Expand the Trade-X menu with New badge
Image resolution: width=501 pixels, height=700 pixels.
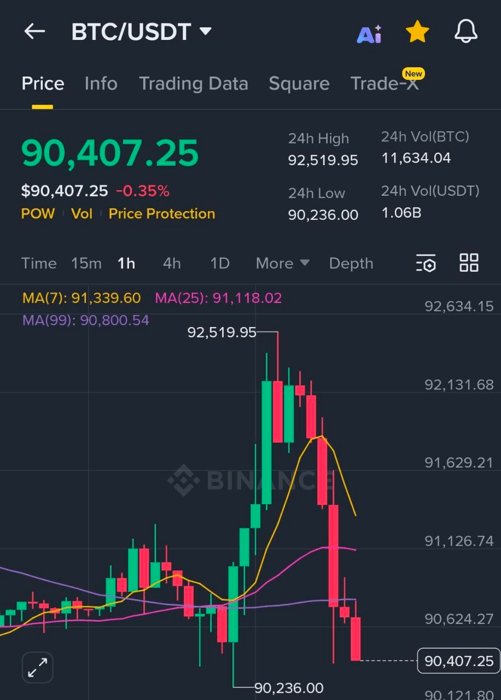tap(386, 83)
